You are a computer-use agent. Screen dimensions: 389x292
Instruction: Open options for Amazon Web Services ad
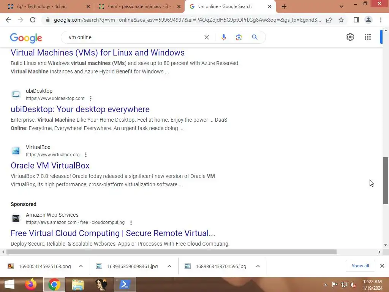[131, 222]
